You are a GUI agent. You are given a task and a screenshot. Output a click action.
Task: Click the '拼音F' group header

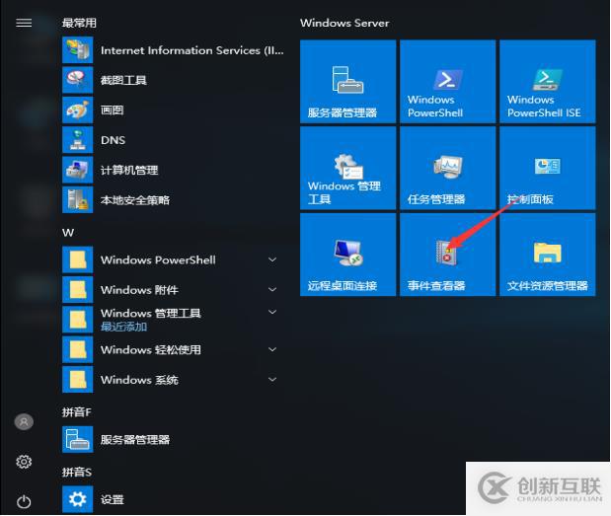point(76,412)
